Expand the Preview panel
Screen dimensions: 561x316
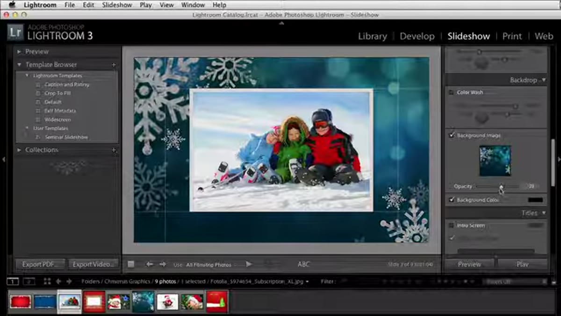tap(19, 52)
